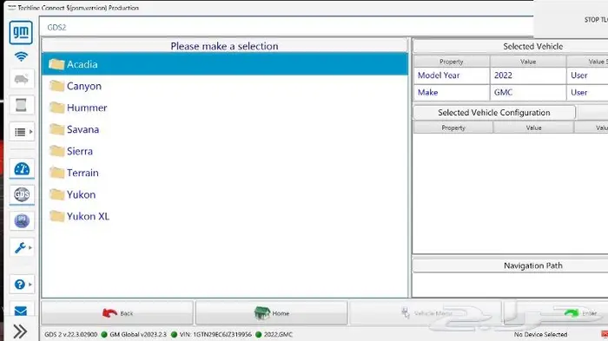Expand the wrench tools menu
The image size is (608, 341).
pos(22,247)
